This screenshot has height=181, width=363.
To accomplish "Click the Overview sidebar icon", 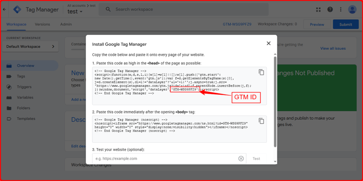I will pos(9,66).
